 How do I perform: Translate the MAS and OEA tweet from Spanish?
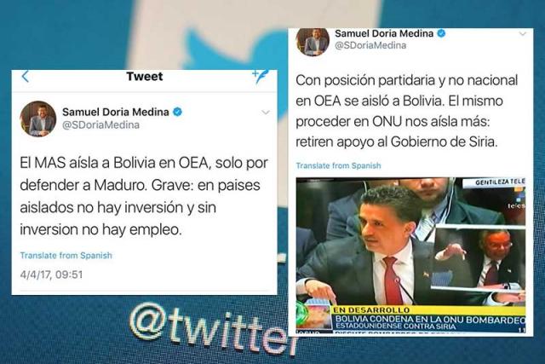[x=66, y=256]
